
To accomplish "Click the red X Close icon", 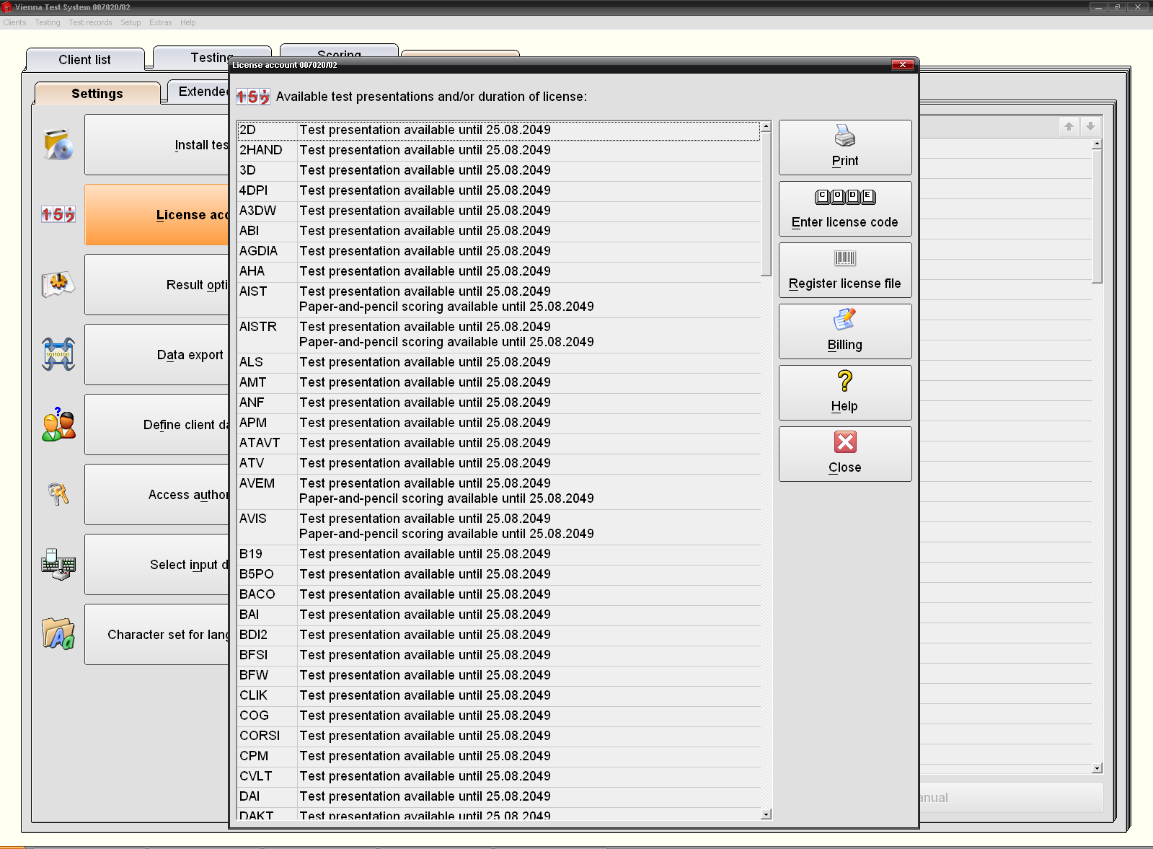I will [845, 441].
